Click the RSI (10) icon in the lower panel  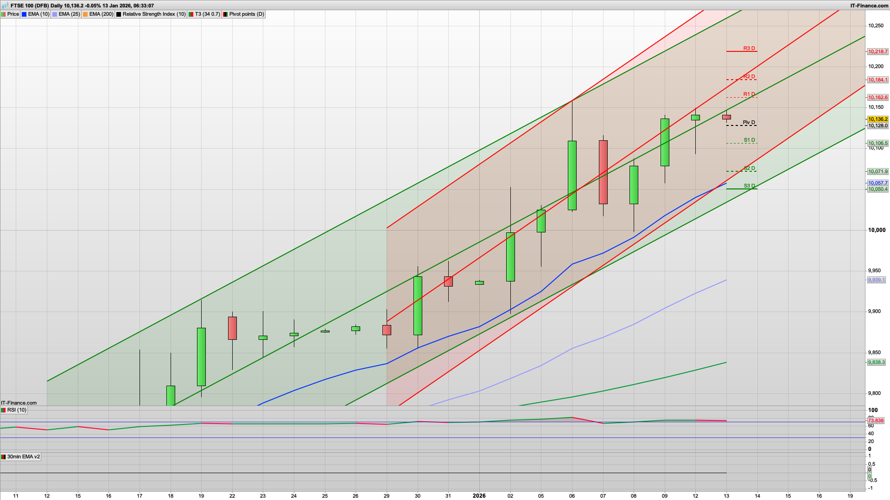tap(3, 410)
